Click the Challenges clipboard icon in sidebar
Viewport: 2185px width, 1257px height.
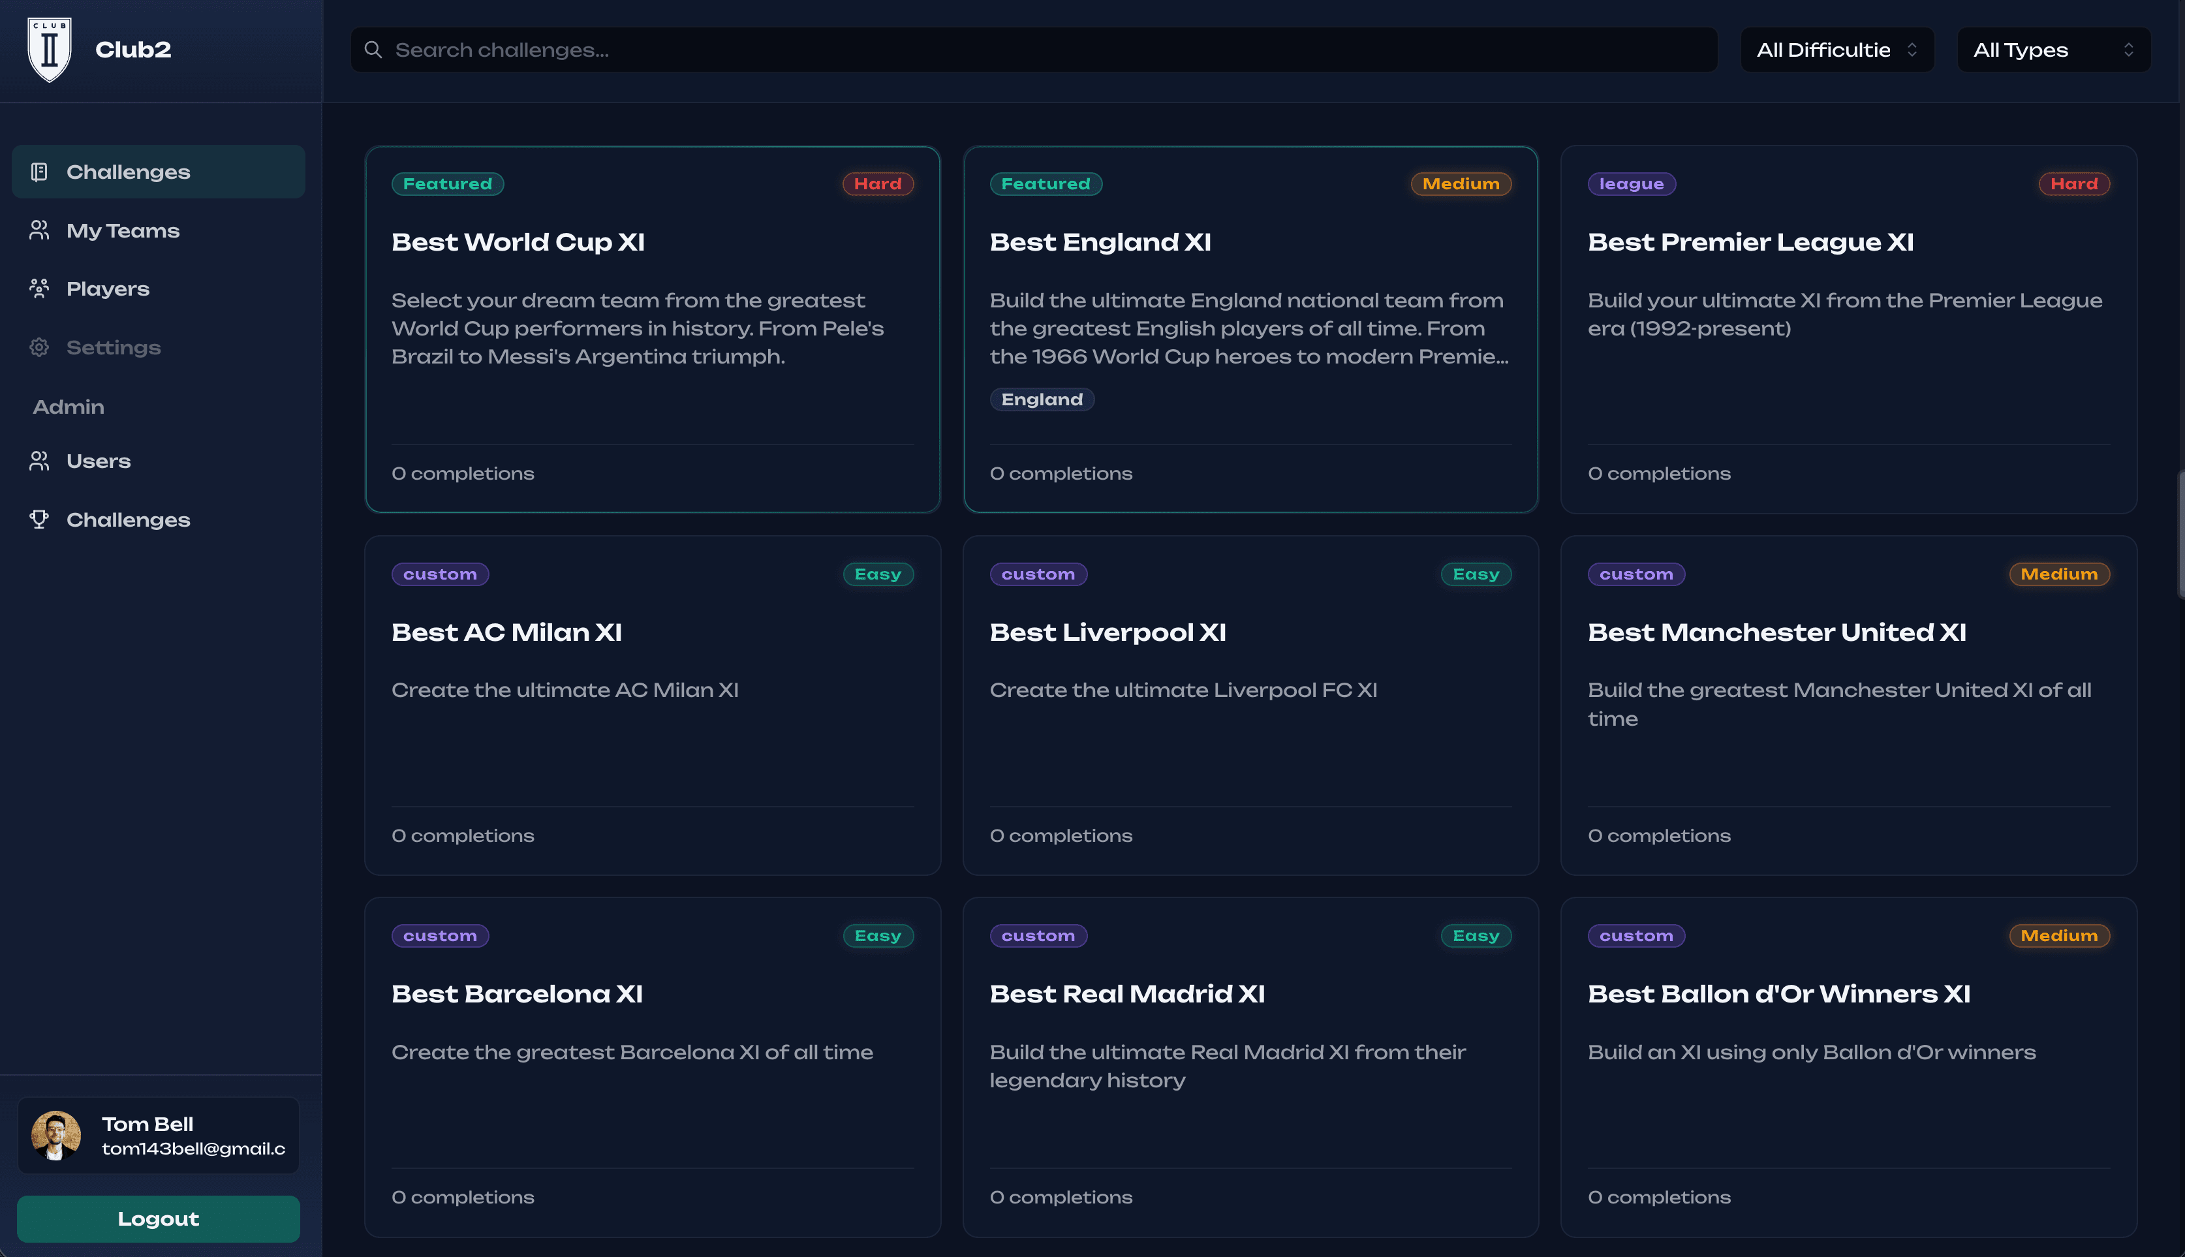pos(39,172)
